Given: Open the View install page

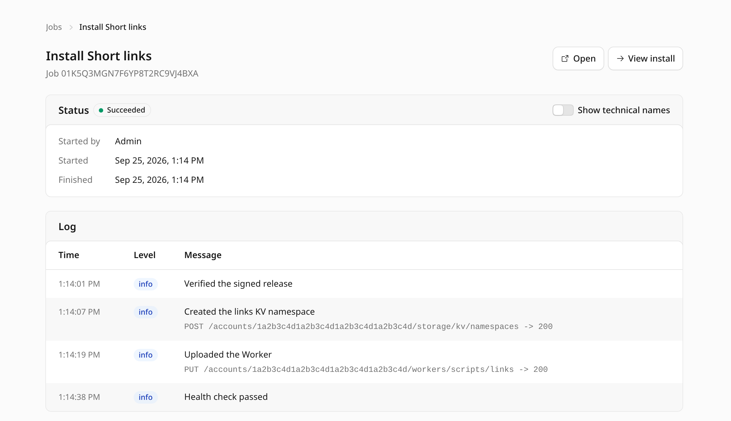Looking at the screenshot, I should pyautogui.click(x=645, y=58).
